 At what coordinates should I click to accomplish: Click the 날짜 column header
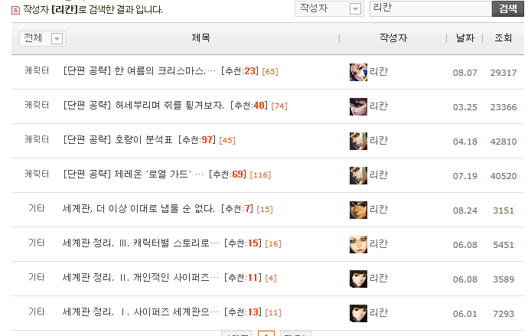coord(465,38)
